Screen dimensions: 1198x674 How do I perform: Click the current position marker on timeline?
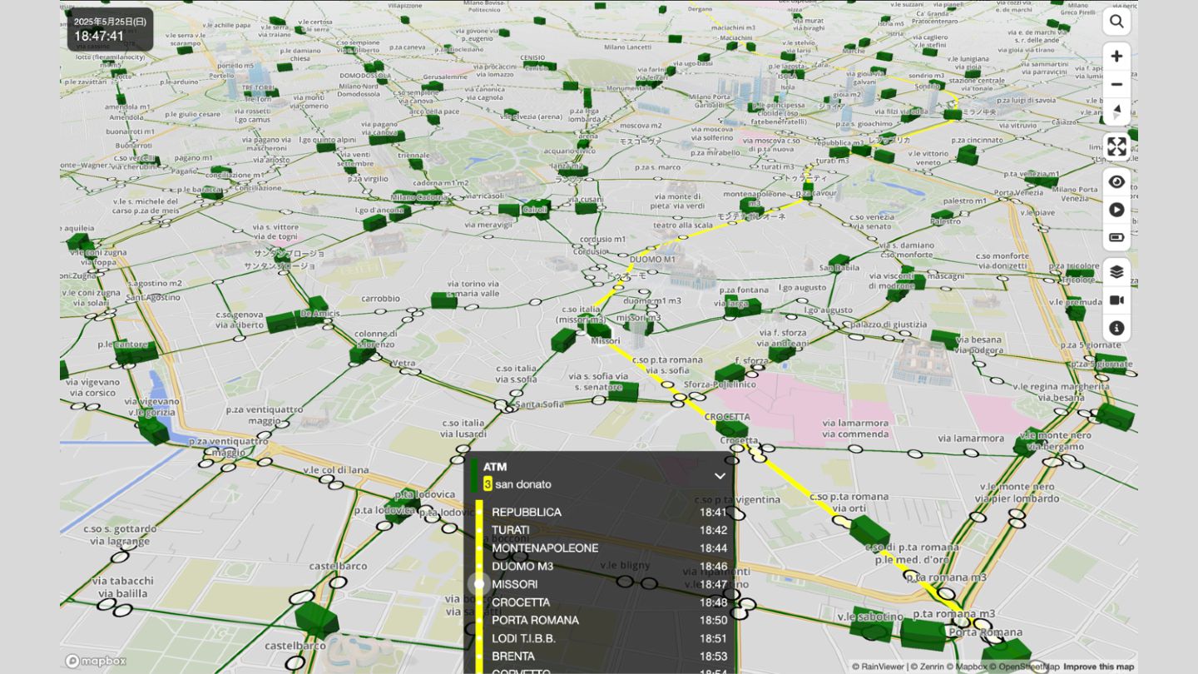pyautogui.click(x=479, y=584)
